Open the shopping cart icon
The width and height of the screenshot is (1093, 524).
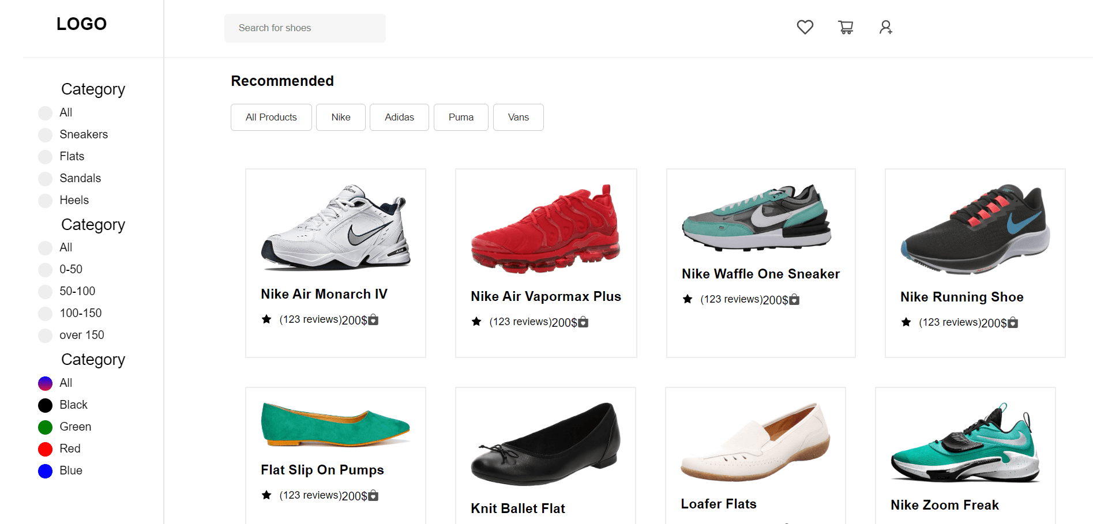[846, 27]
